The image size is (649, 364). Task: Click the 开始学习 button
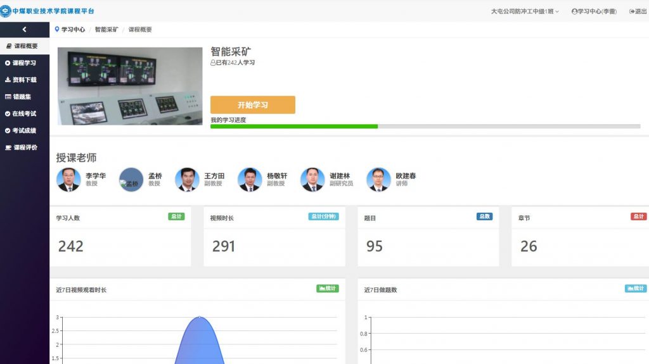click(252, 105)
